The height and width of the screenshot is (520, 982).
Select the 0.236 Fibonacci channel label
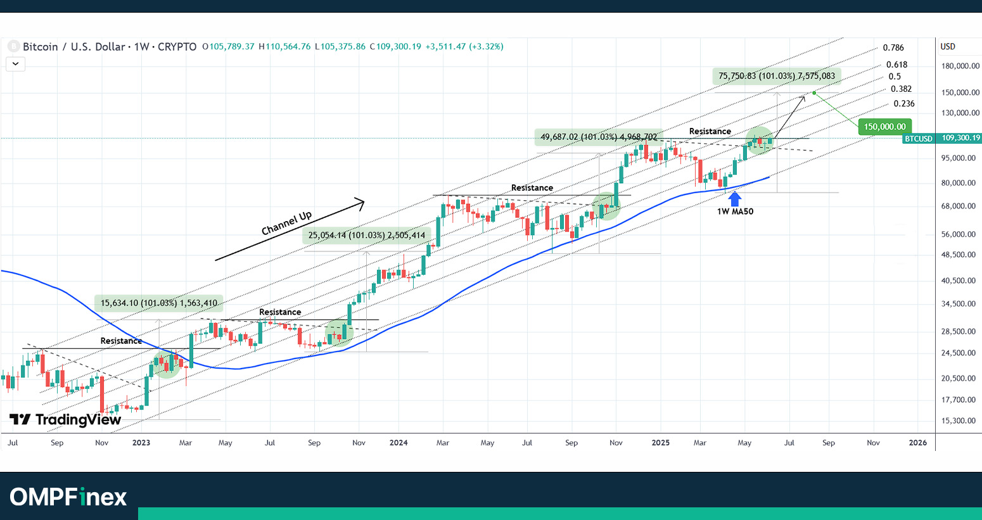(904, 104)
